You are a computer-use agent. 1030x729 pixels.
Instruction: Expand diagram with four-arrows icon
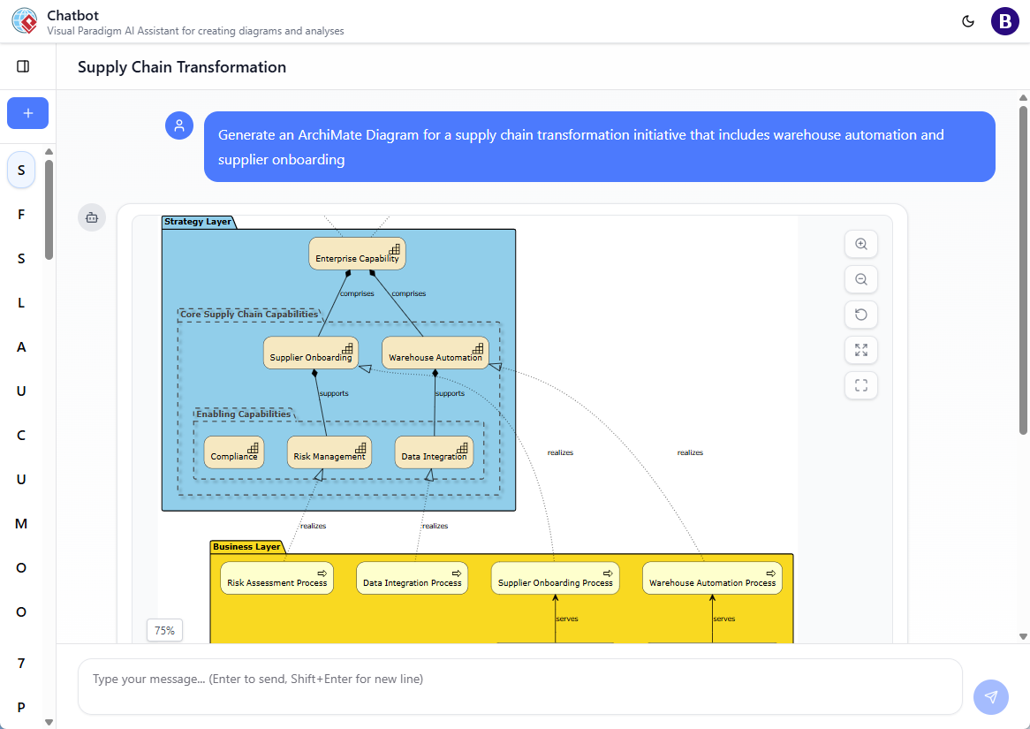pos(861,350)
